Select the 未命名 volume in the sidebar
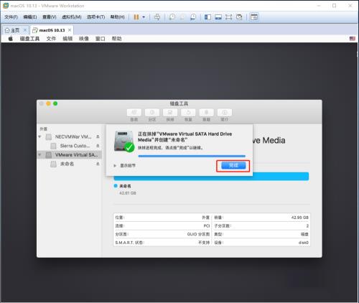Image resolution: width=359 pixels, height=303 pixels. [x=70, y=164]
